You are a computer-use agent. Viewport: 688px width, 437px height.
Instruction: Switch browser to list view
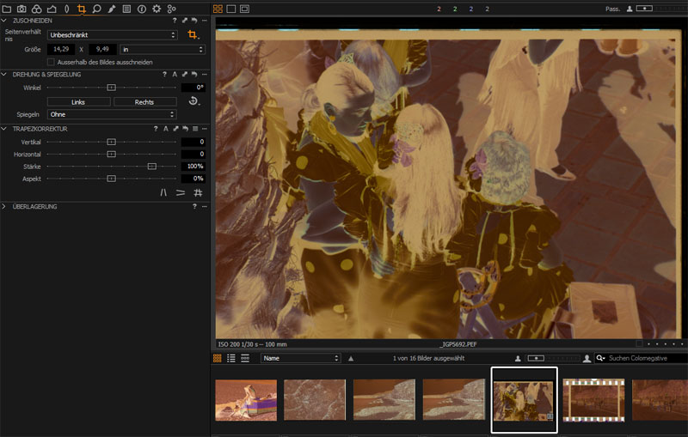click(x=230, y=358)
